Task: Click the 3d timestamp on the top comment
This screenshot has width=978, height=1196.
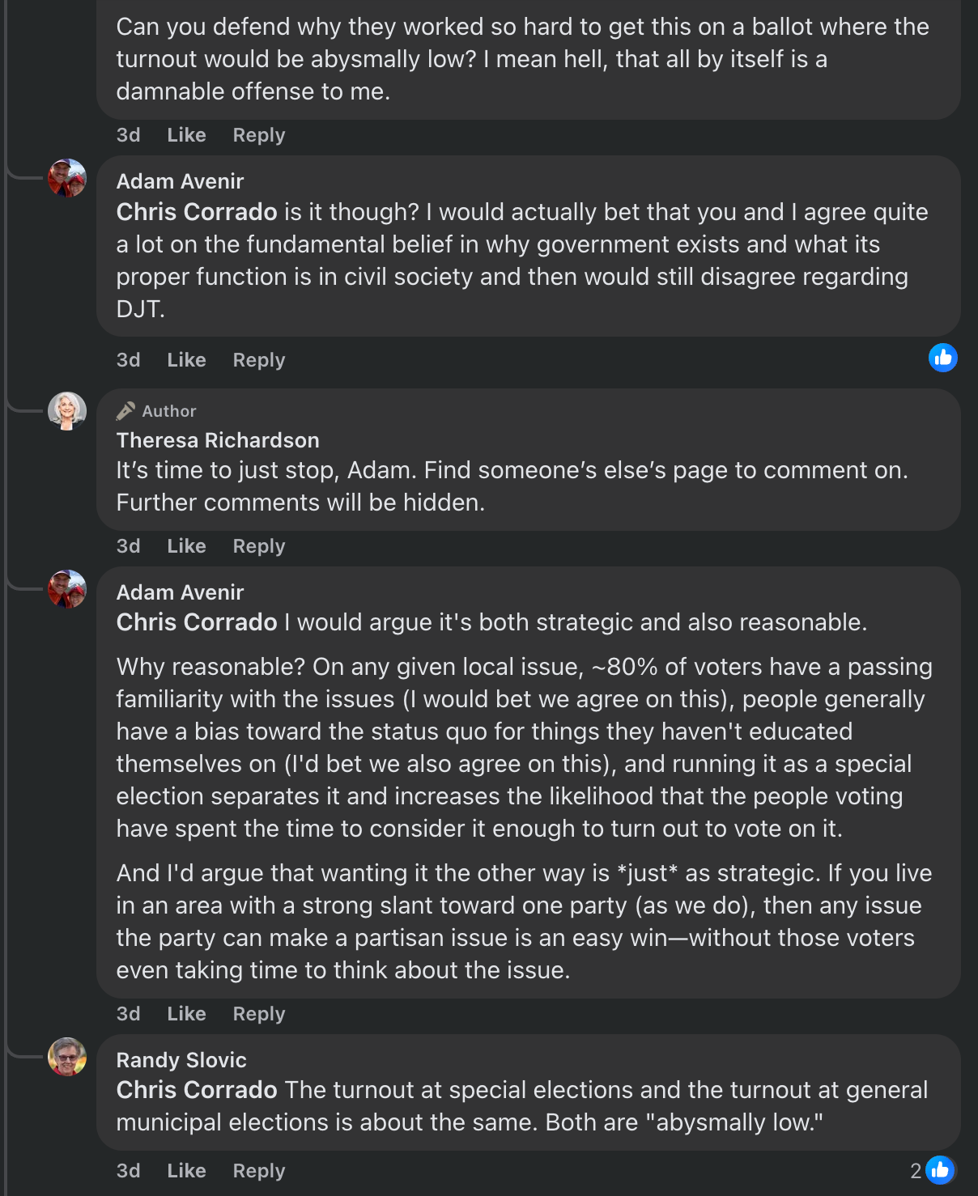Action: pyautogui.click(x=128, y=134)
